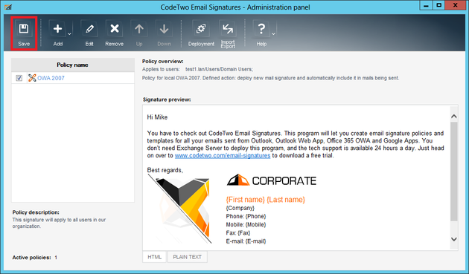
Task: Click the Add policy plus icon
Action: [x=57, y=29]
